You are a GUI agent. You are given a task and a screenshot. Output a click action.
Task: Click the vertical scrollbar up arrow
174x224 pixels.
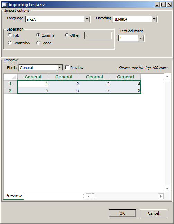pyautogui.click(x=167, y=76)
